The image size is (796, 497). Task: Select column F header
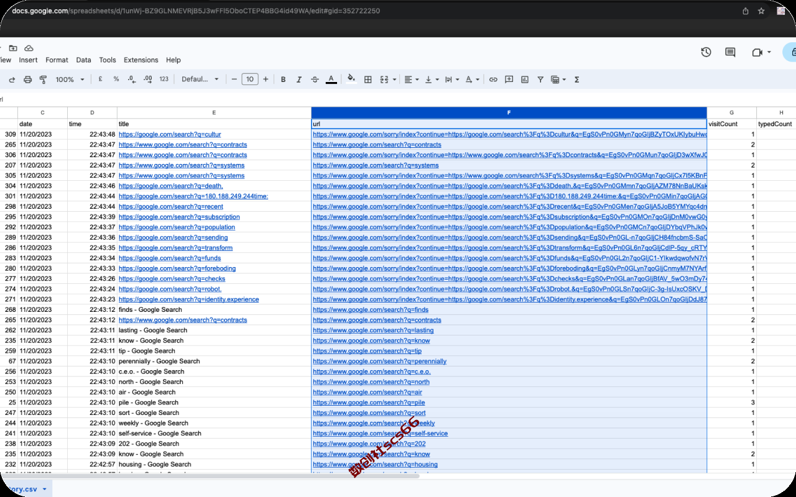point(509,112)
